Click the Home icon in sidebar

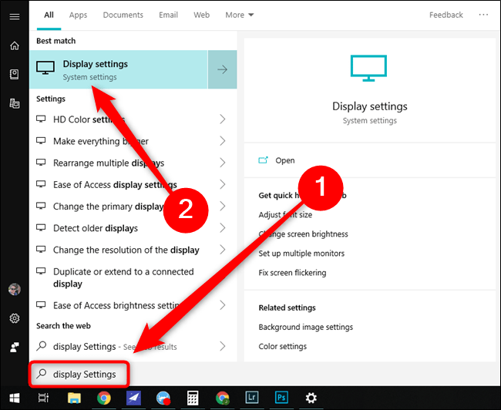14,45
